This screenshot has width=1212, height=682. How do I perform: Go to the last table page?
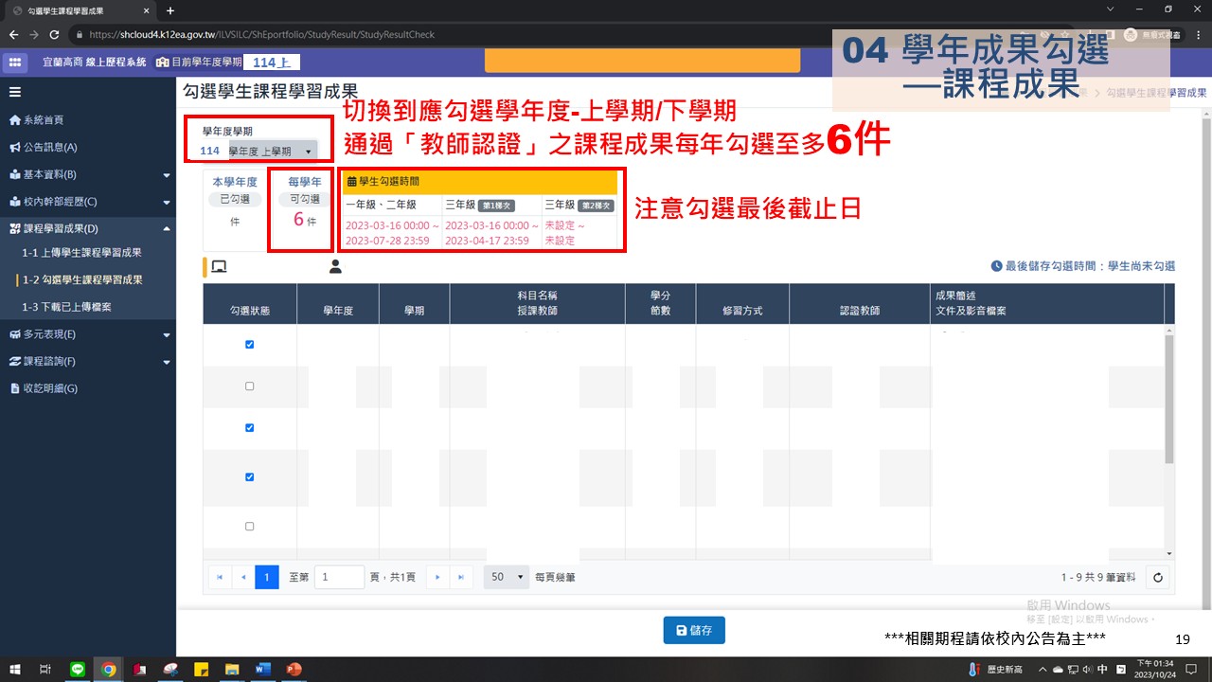[461, 577]
